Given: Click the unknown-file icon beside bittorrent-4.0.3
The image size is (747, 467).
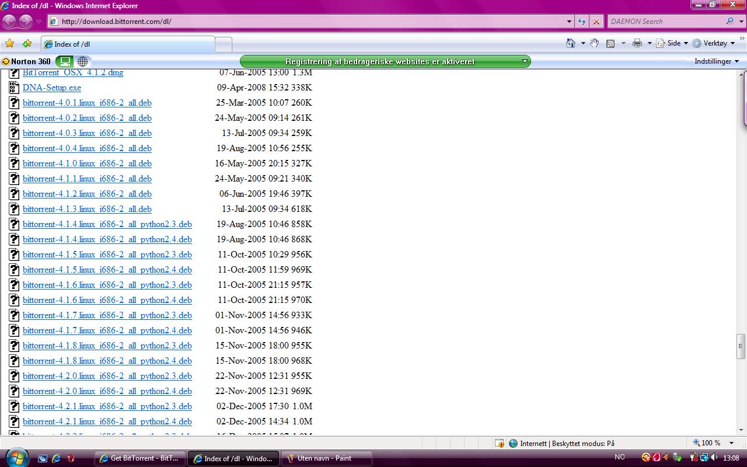Looking at the screenshot, I should [14, 133].
